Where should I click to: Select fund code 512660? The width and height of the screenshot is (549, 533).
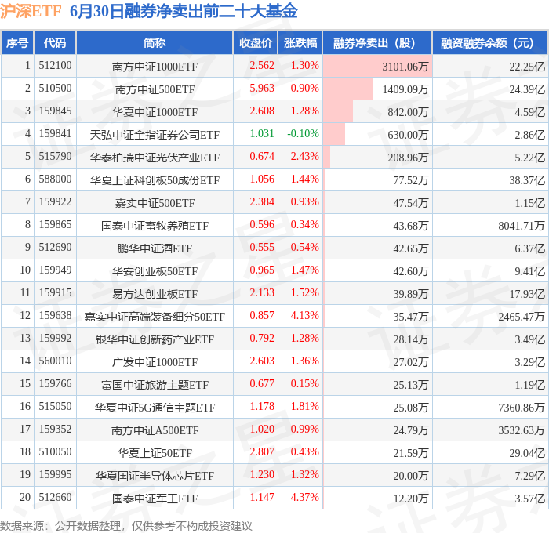click(x=55, y=498)
